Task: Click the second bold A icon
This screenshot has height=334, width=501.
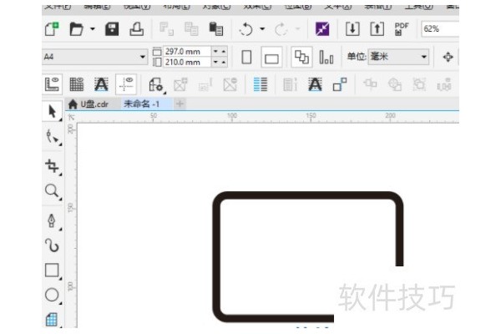Action: 315,84
